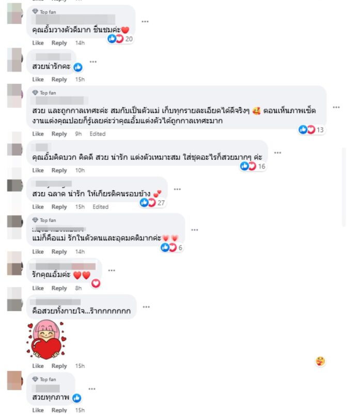Show edit history of 9h comment
This screenshot has height=414, width=347.
(98, 134)
